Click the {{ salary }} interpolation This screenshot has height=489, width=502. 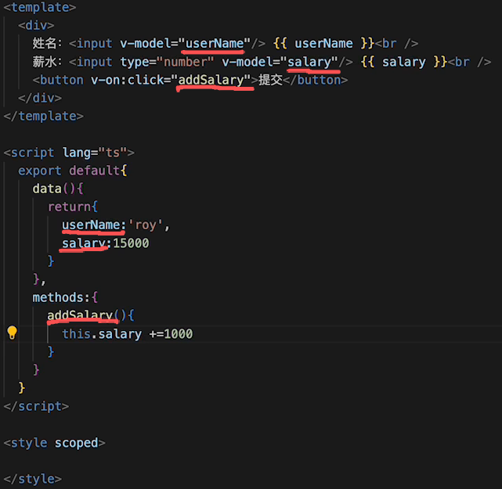pos(403,62)
